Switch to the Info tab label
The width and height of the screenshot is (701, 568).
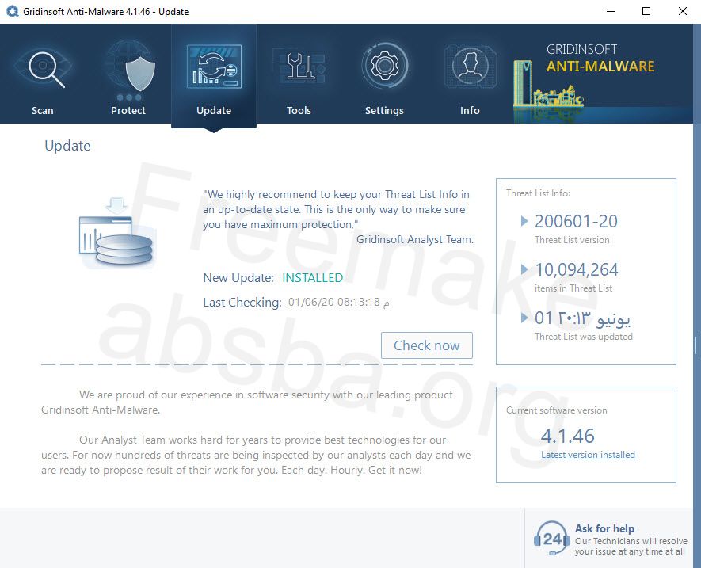coord(470,110)
